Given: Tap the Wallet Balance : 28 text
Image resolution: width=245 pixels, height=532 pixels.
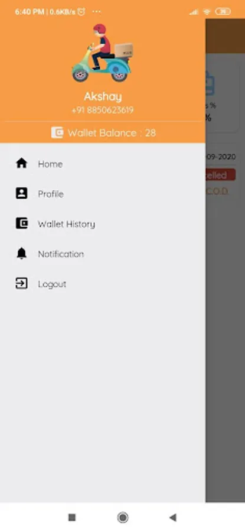Looking at the screenshot, I should [x=112, y=132].
